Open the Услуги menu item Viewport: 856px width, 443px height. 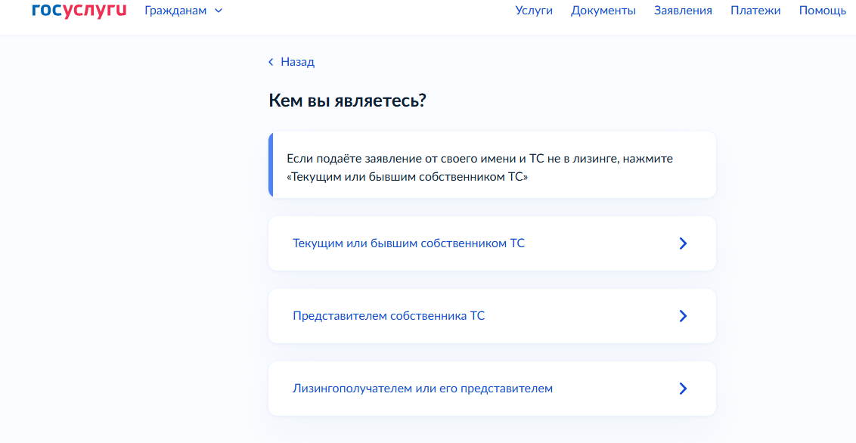coord(534,11)
